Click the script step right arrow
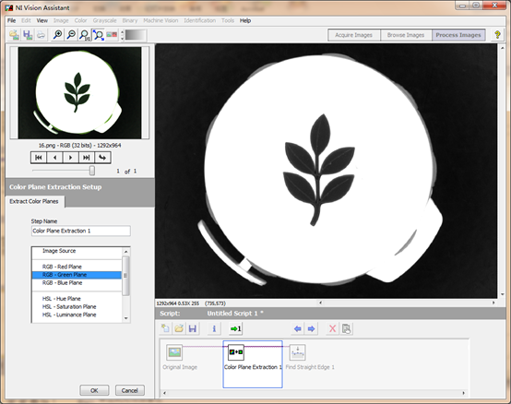 (311, 328)
